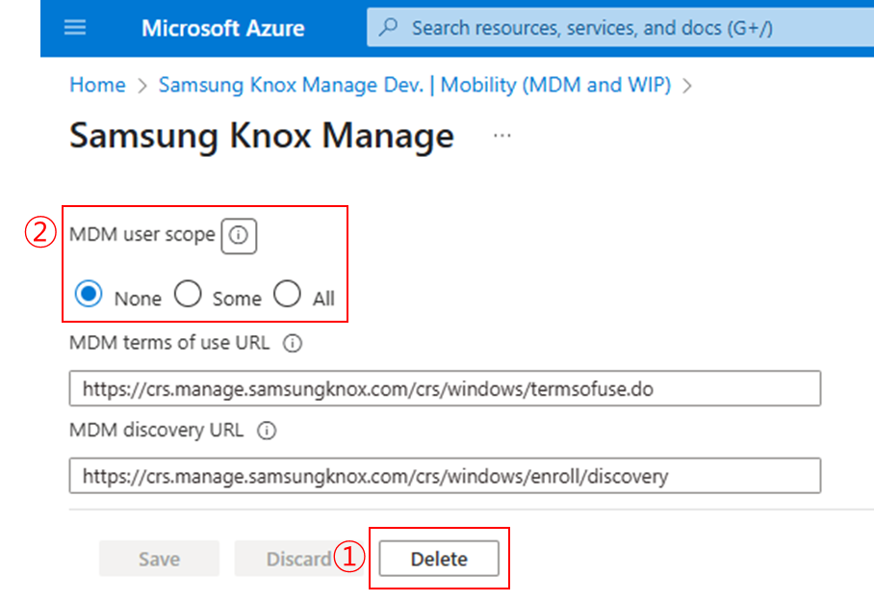Select the All user scope option
The width and height of the screenshot is (874, 602).
pos(288,296)
